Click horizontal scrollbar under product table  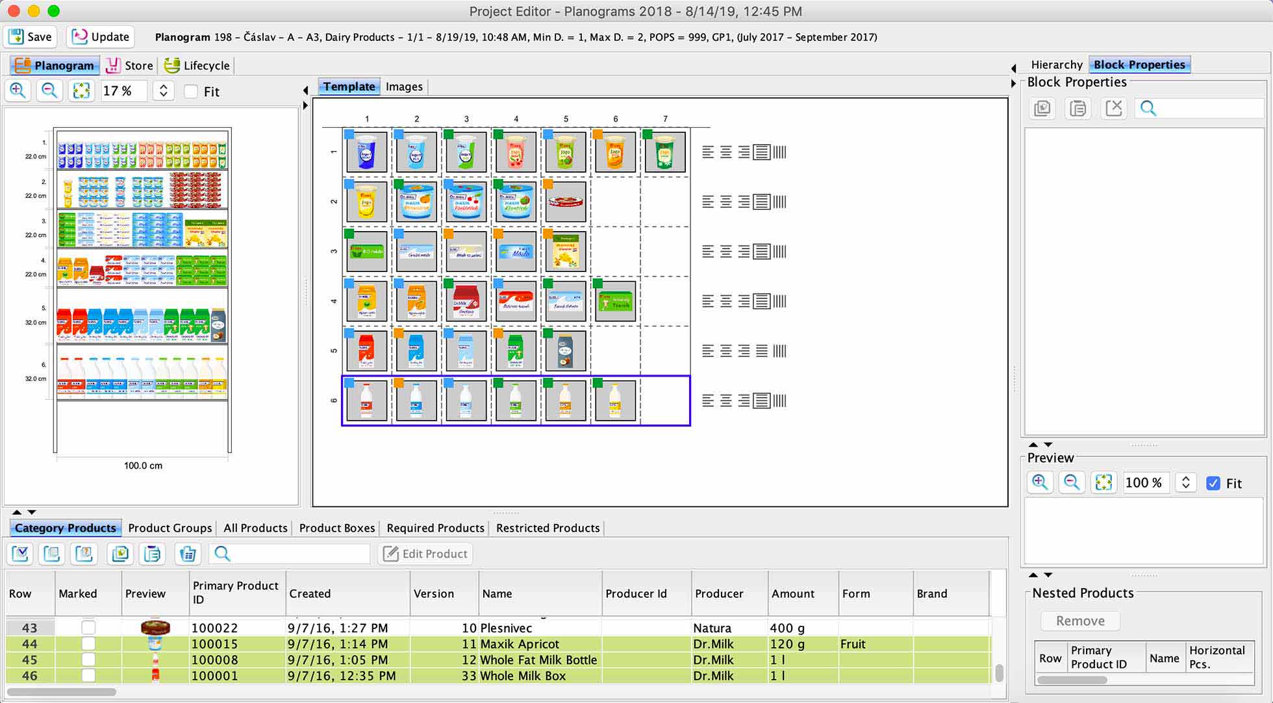coord(61,692)
